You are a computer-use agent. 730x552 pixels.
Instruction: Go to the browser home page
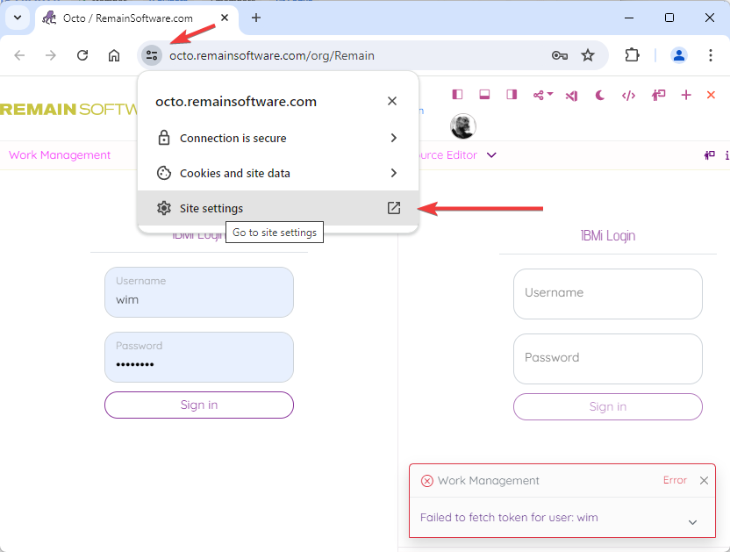tap(114, 55)
